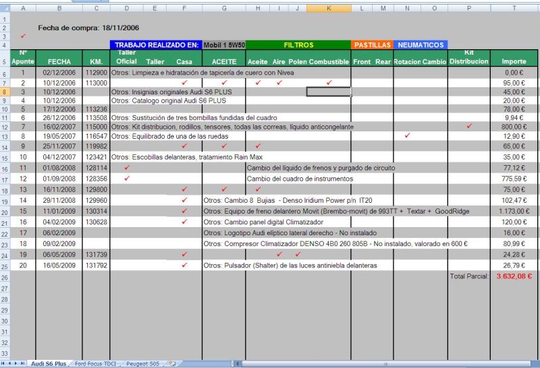Image resolution: width=540 pixels, height=368 pixels.
Task: Select the active outlined cell K8
Action: pyautogui.click(x=329, y=92)
